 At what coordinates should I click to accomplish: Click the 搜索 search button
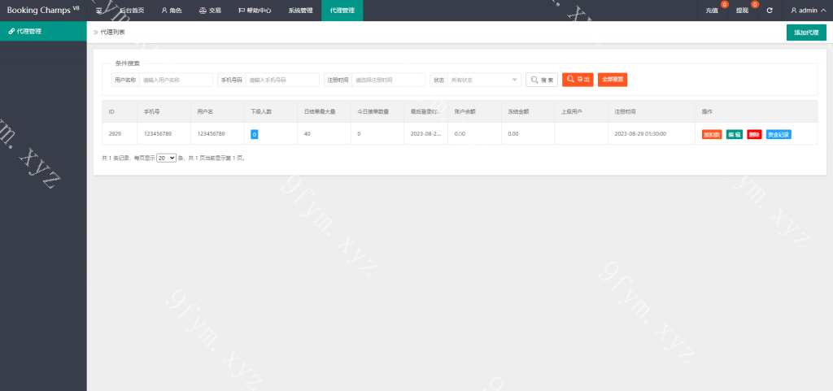542,80
